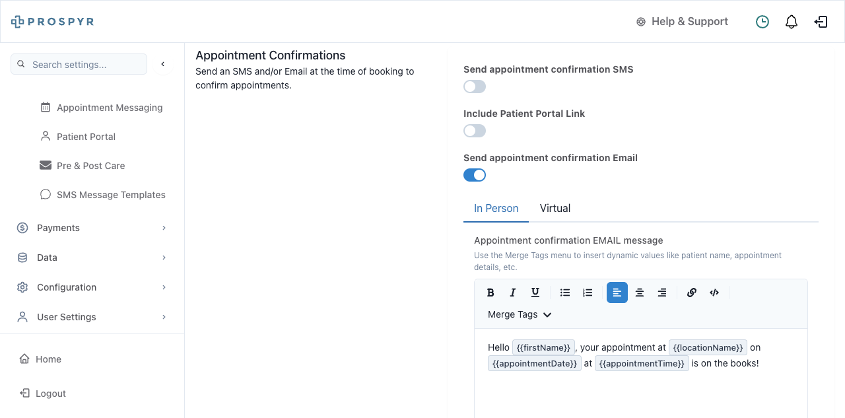Click the {{firstName}} merge tag
The width and height of the screenshot is (845, 418).
tap(544, 347)
